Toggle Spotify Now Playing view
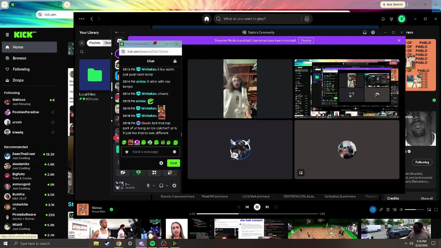Image resolution: width=441 pixels, height=248 pixels. (x=373, y=209)
